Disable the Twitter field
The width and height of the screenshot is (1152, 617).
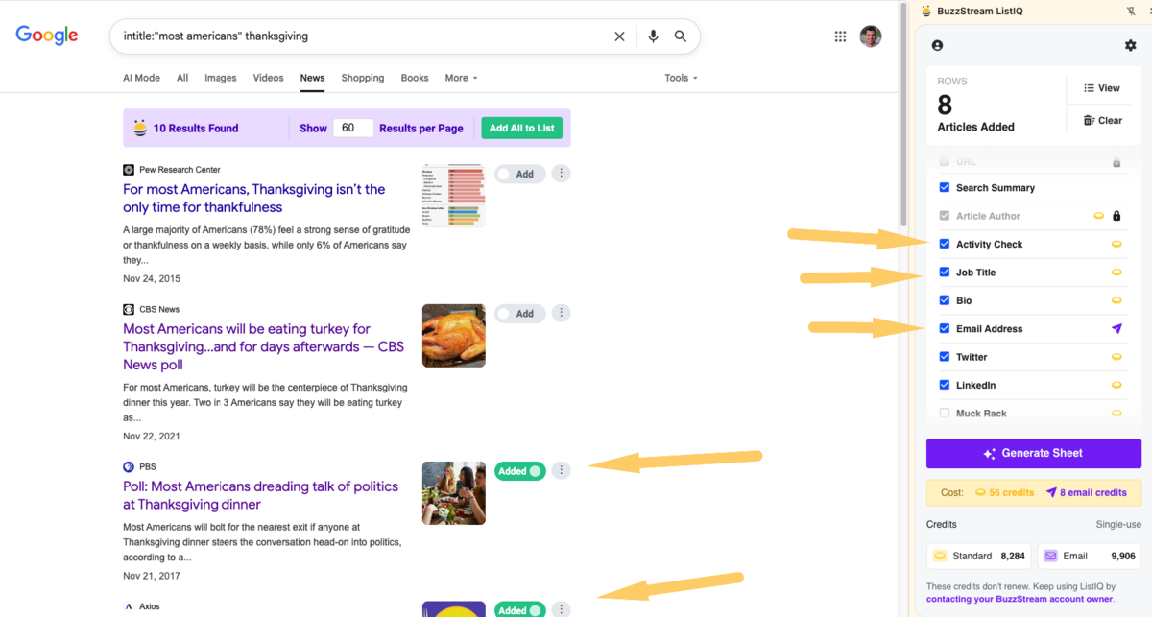pos(944,356)
